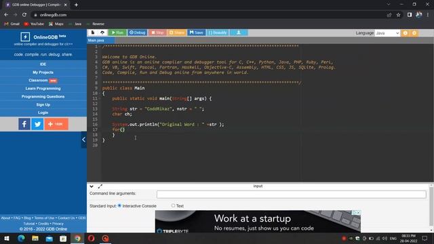
Task: Click the upload file icon in the editor toolbar
Action: tap(102, 33)
